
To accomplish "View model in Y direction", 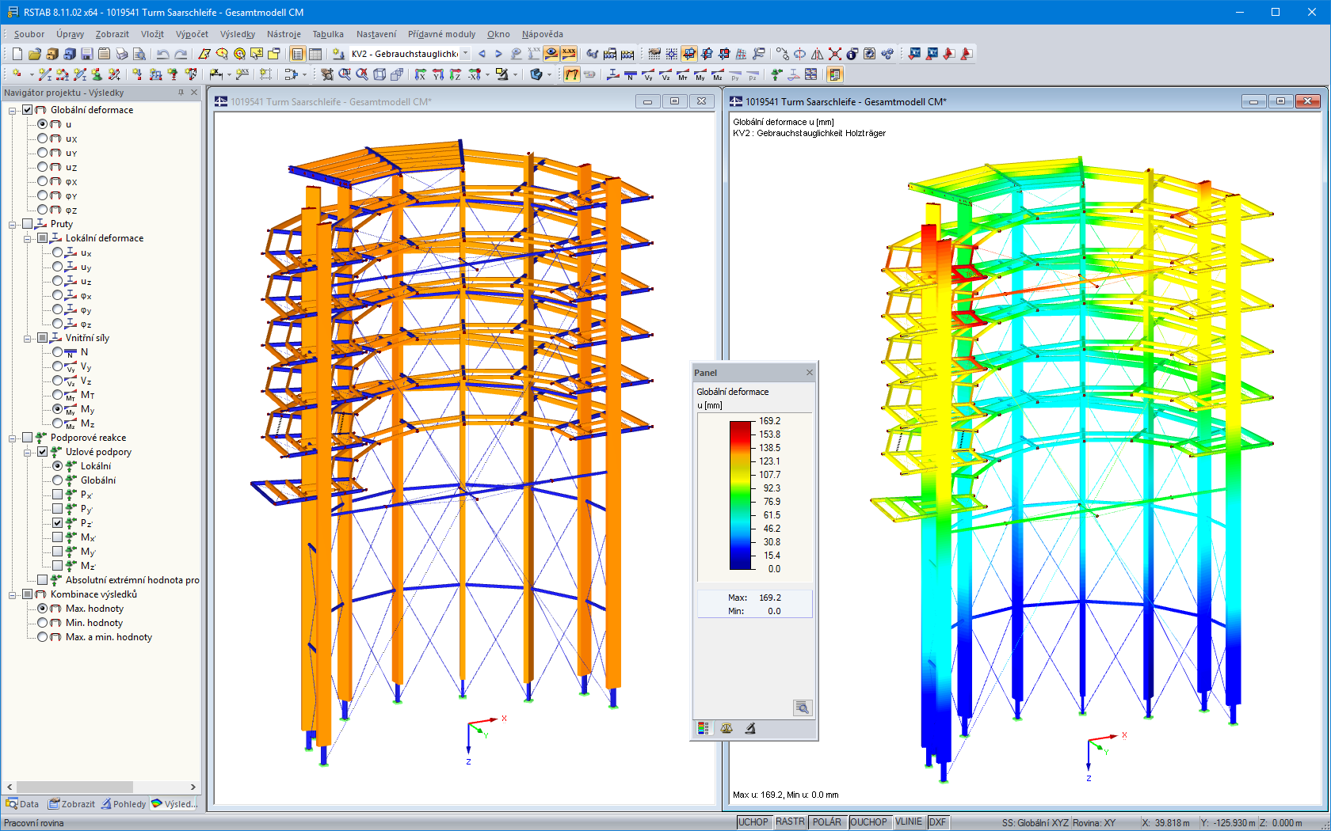I will point(438,74).
